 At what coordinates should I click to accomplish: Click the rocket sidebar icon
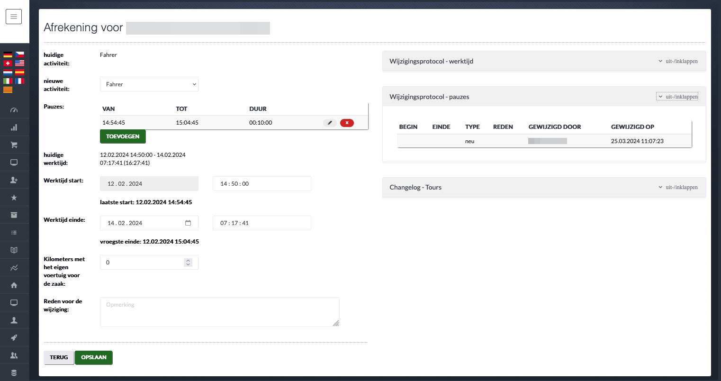click(14, 338)
